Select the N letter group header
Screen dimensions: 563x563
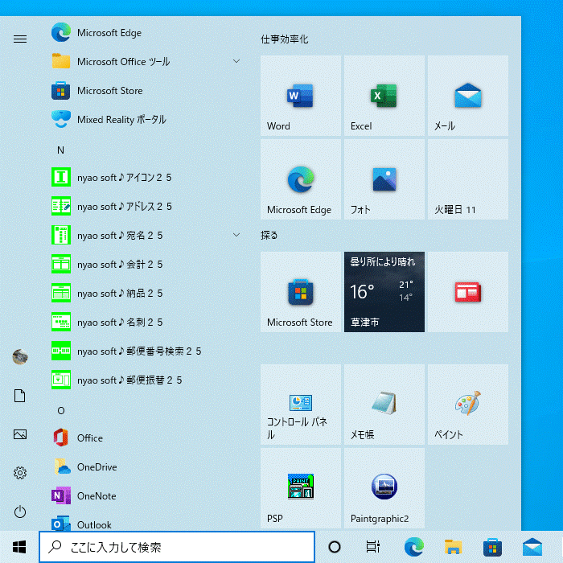pyautogui.click(x=60, y=150)
